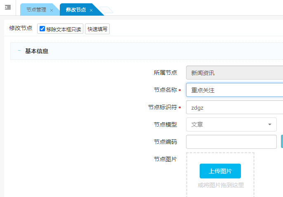This screenshot has height=197, width=283.
Task: Open the 节点模型 dropdown showing 文章
Action: pos(231,124)
